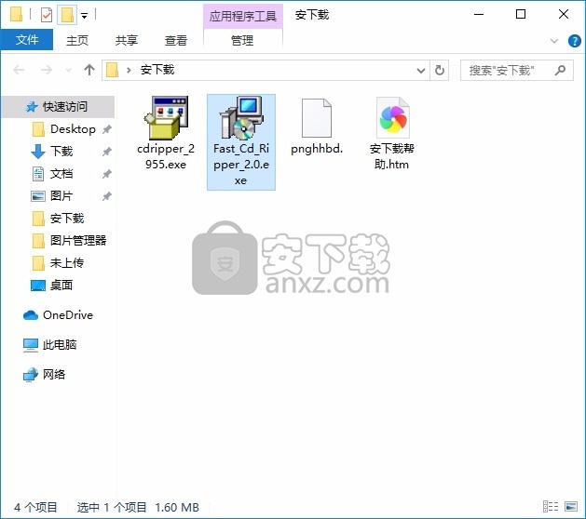Select 网络 in the navigation pane
This screenshot has width=586, height=519.
pos(45,374)
